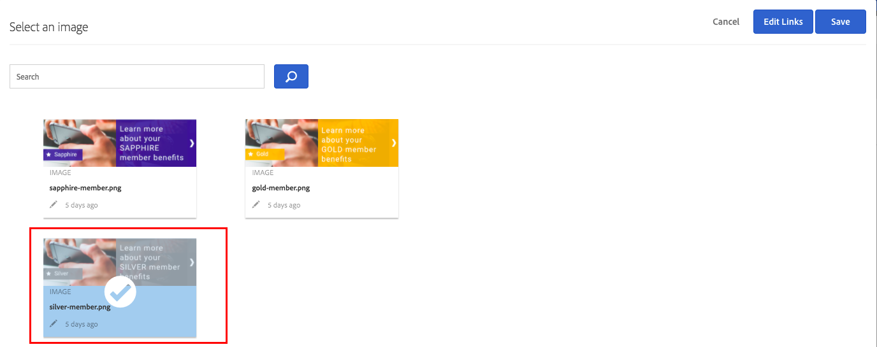Save the selected image
The image size is (877, 347).
point(840,22)
